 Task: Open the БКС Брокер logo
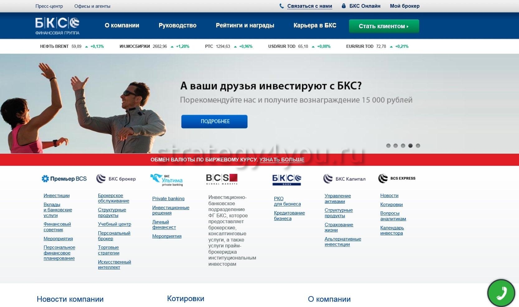pyautogui.click(x=116, y=179)
